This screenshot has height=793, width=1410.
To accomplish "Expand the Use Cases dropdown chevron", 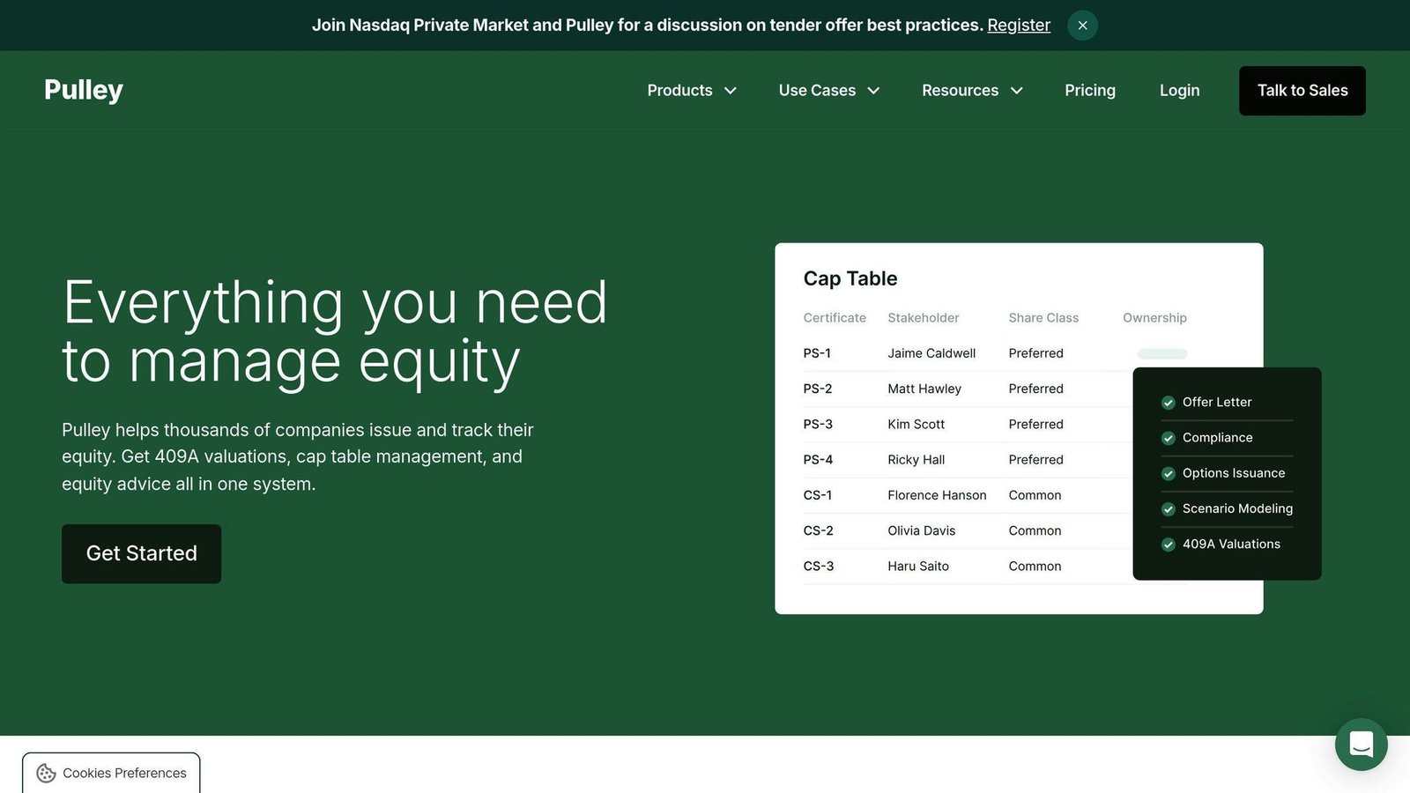I will [873, 91].
